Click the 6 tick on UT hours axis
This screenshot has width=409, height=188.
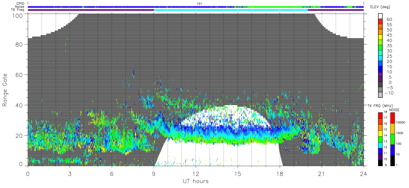pos(112,173)
